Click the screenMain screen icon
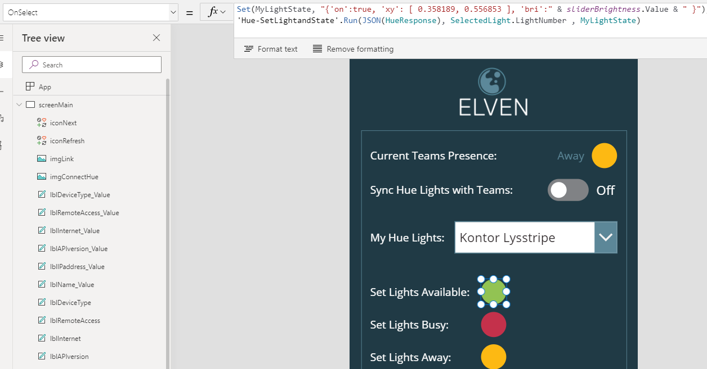The image size is (707, 369). [x=30, y=105]
